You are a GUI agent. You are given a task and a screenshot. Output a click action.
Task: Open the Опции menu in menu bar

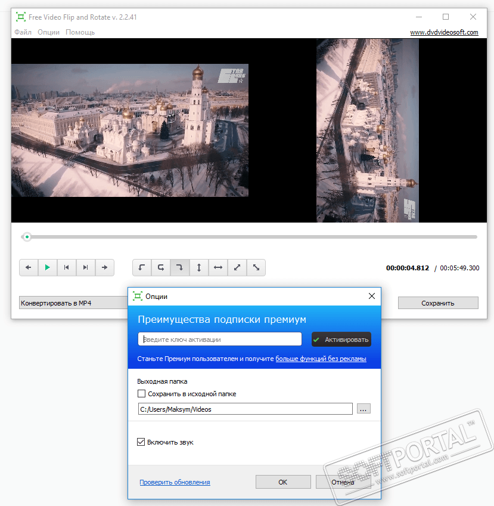48,32
